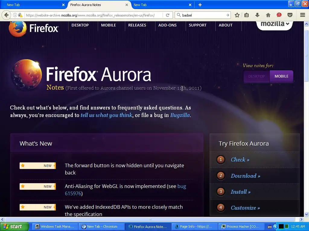This screenshot has width=309, height=231.
Task: Click the Firefox Aurora globe logo
Action: pos(27,75)
